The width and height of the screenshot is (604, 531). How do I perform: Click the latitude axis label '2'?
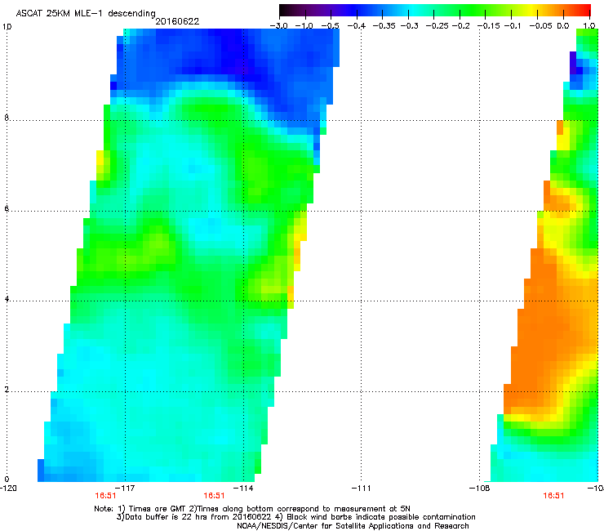7,390
